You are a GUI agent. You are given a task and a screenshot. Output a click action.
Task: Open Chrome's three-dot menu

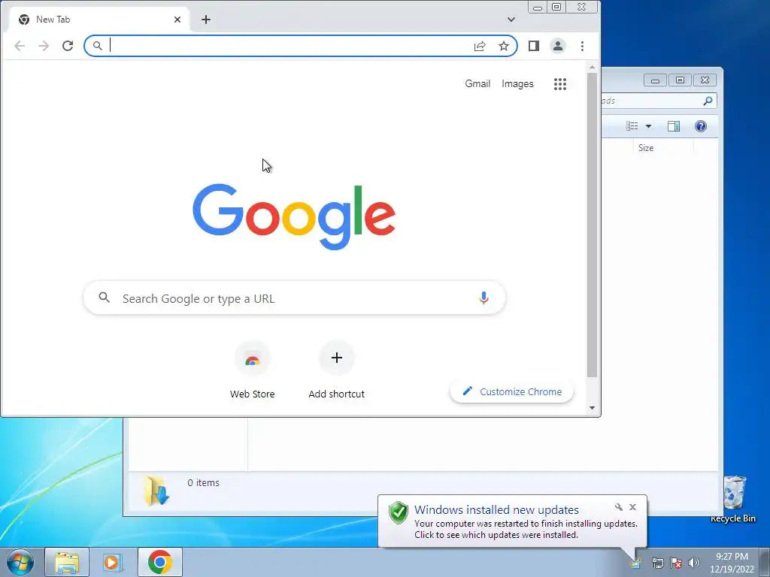pos(583,46)
